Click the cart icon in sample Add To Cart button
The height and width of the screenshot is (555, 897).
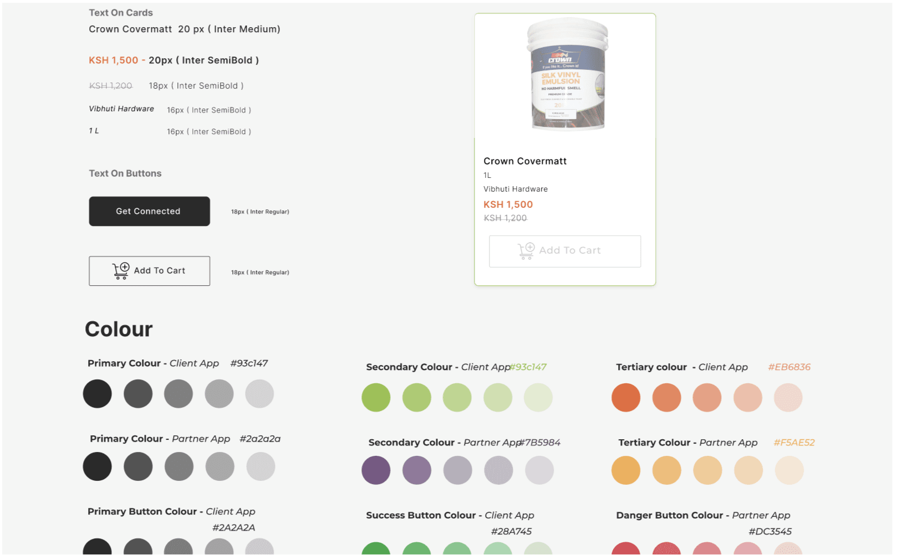tap(121, 270)
